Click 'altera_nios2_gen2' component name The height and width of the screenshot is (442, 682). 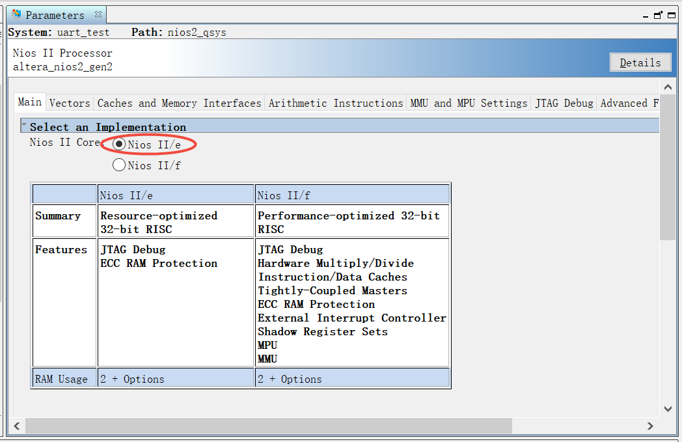point(62,67)
